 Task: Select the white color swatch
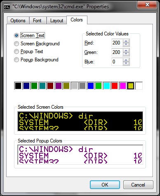point(139,86)
